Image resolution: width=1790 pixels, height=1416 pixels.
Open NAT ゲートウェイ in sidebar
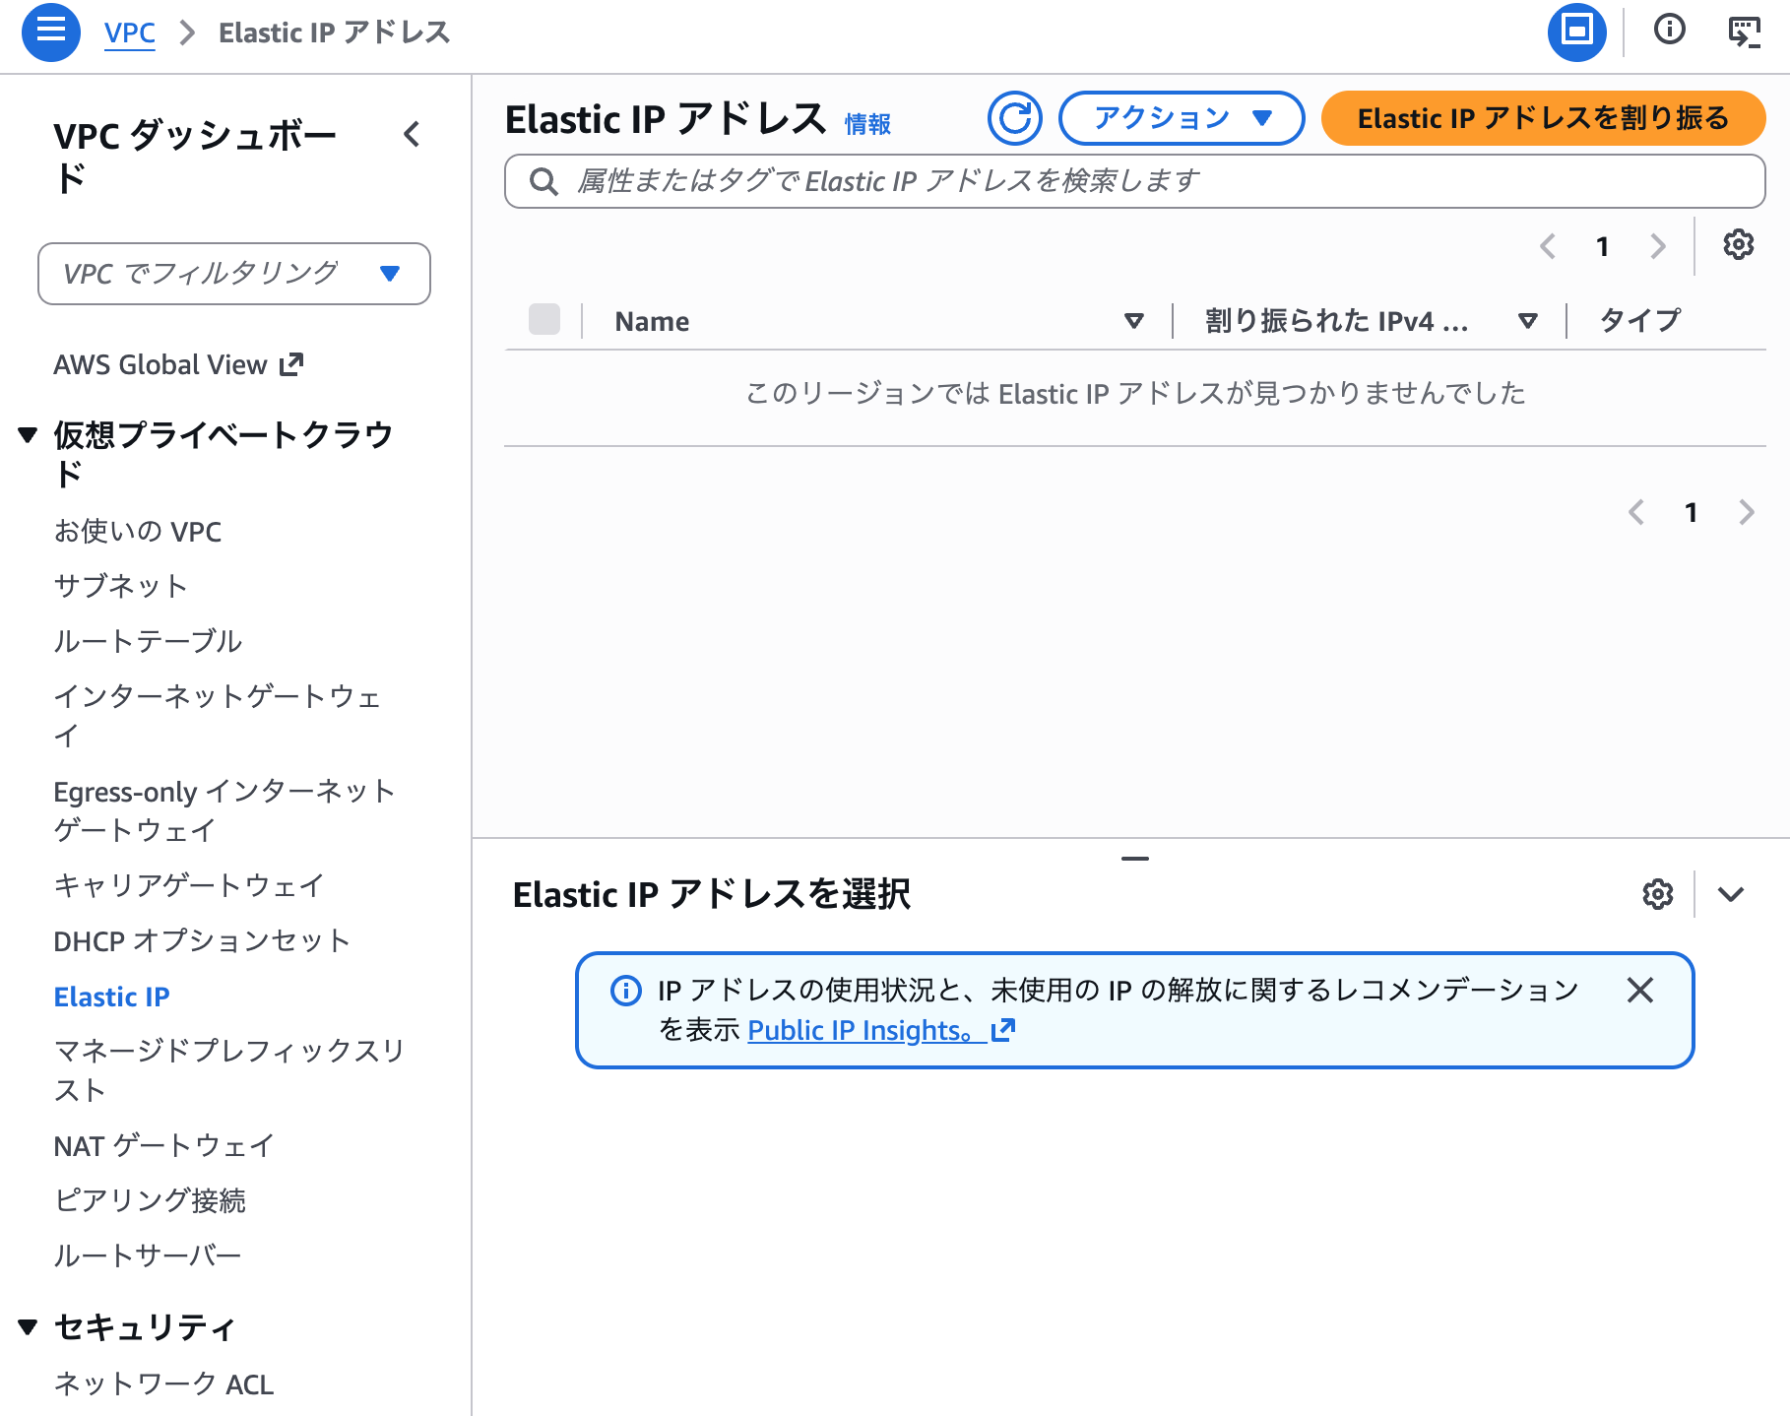[x=164, y=1145]
